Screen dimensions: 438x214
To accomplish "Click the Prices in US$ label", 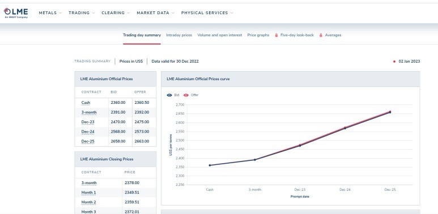I will tap(131, 62).
